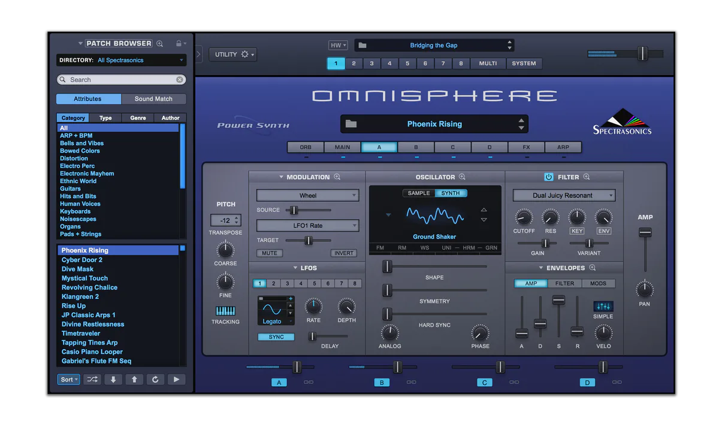Click the Search input field
This screenshot has width=719, height=433.
[122, 80]
